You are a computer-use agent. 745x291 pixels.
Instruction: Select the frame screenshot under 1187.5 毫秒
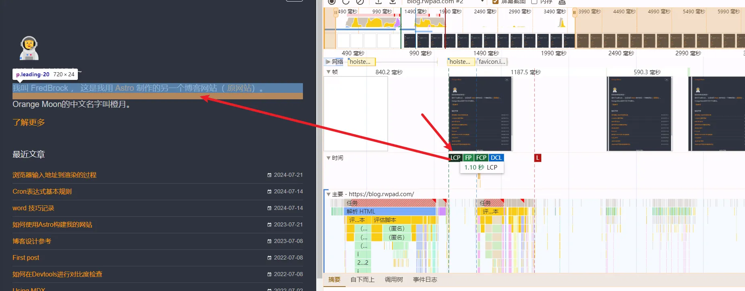[480, 114]
